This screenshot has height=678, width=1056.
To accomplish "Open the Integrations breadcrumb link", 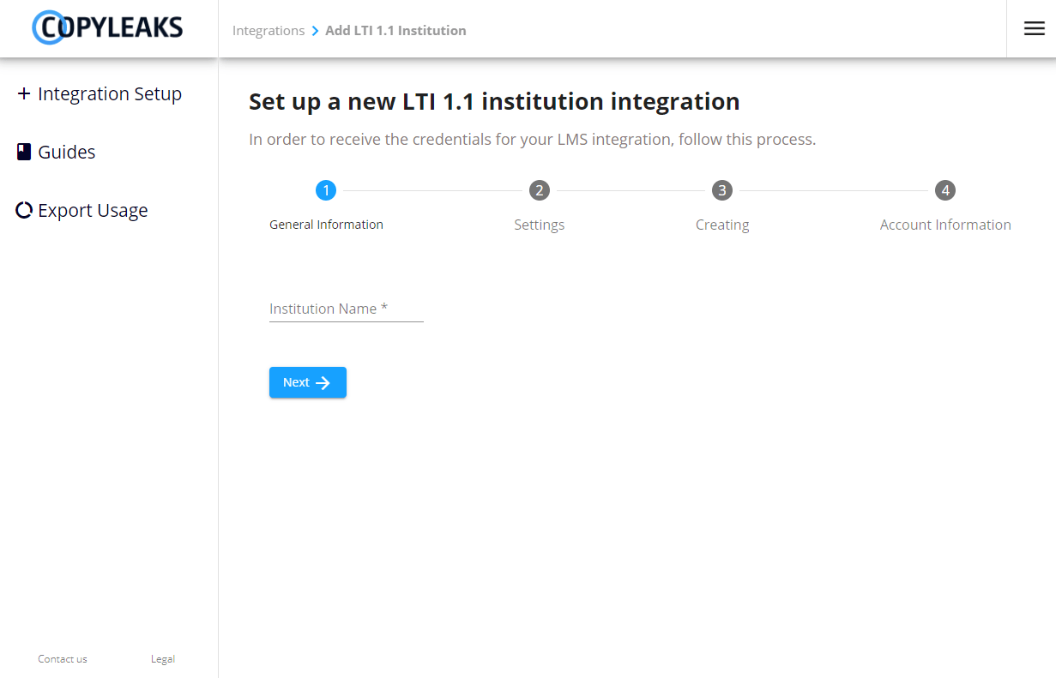I will pos(269,30).
